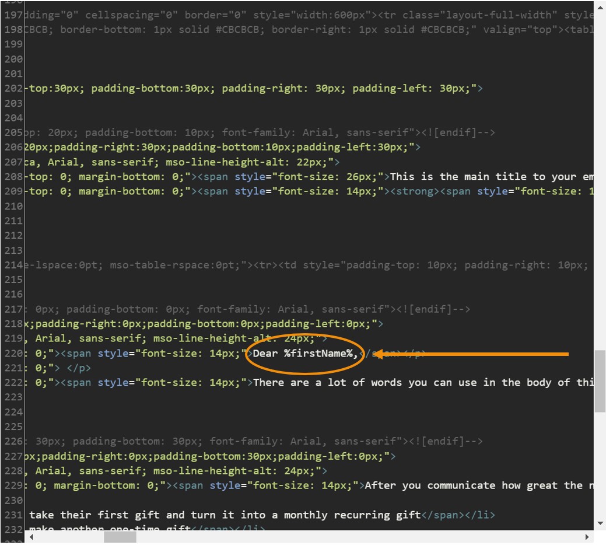606x545 pixels.
Task: Click the horizontal scrollbar track right of the thumb
Action: [359, 536]
